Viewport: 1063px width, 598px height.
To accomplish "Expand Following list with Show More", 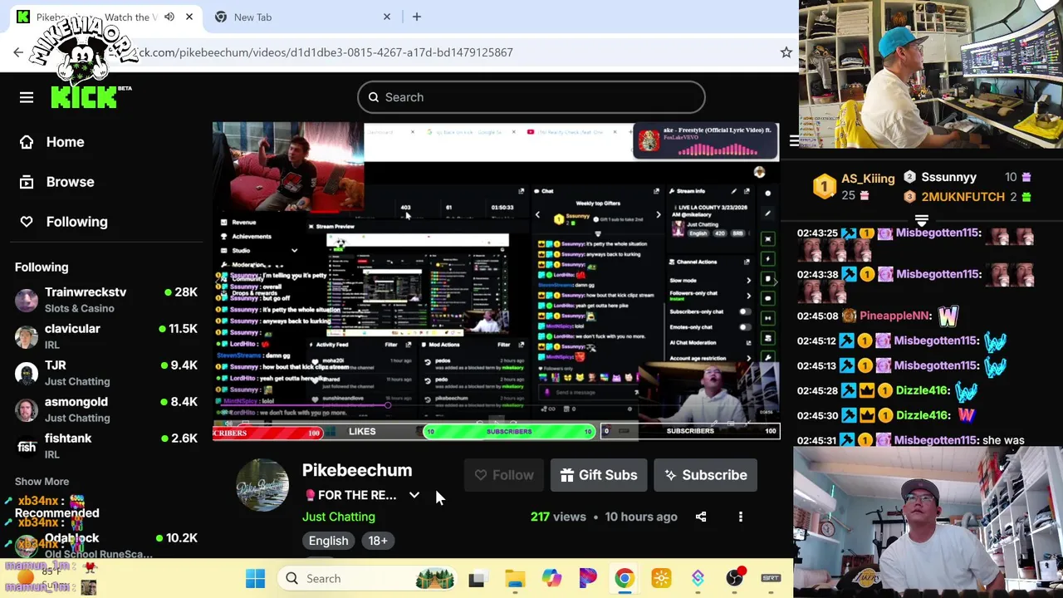I will [x=42, y=482].
